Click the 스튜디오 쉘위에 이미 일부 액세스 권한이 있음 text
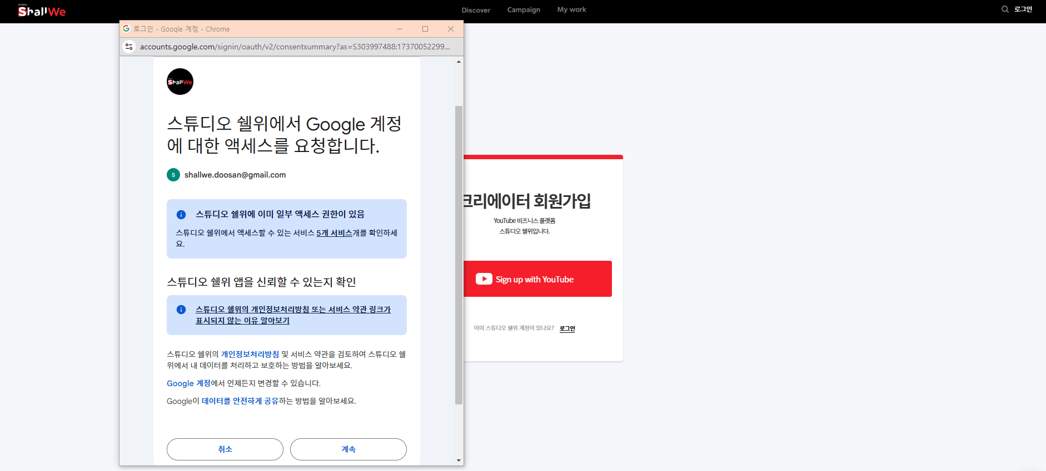Screen dimensions: 1046x471 click(x=280, y=214)
